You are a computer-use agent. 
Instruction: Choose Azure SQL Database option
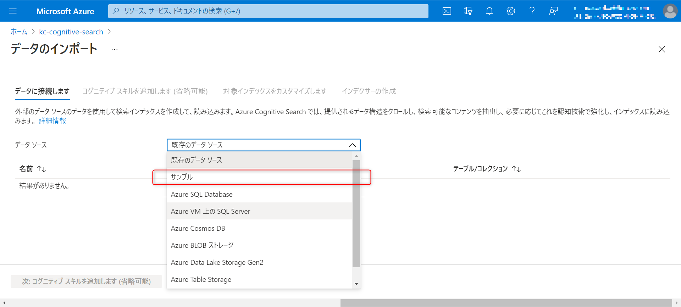coord(259,194)
